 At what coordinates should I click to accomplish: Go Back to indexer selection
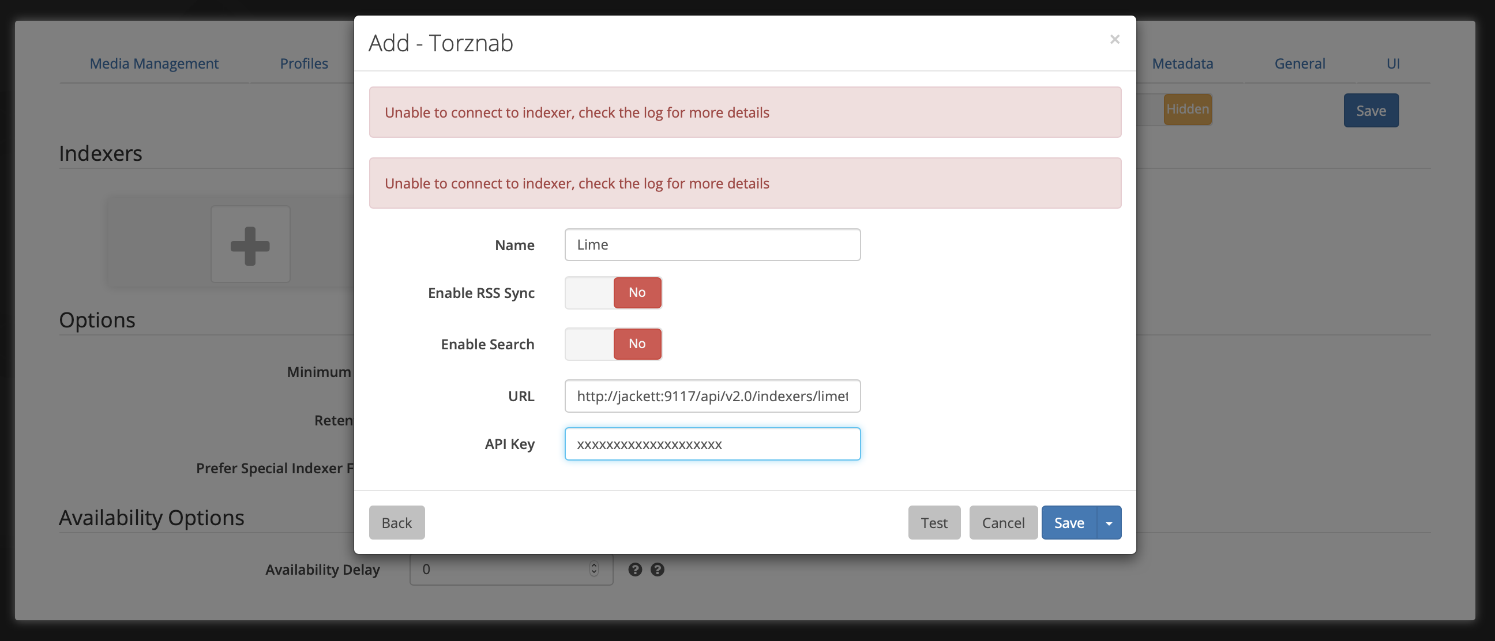tap(396, 523)
